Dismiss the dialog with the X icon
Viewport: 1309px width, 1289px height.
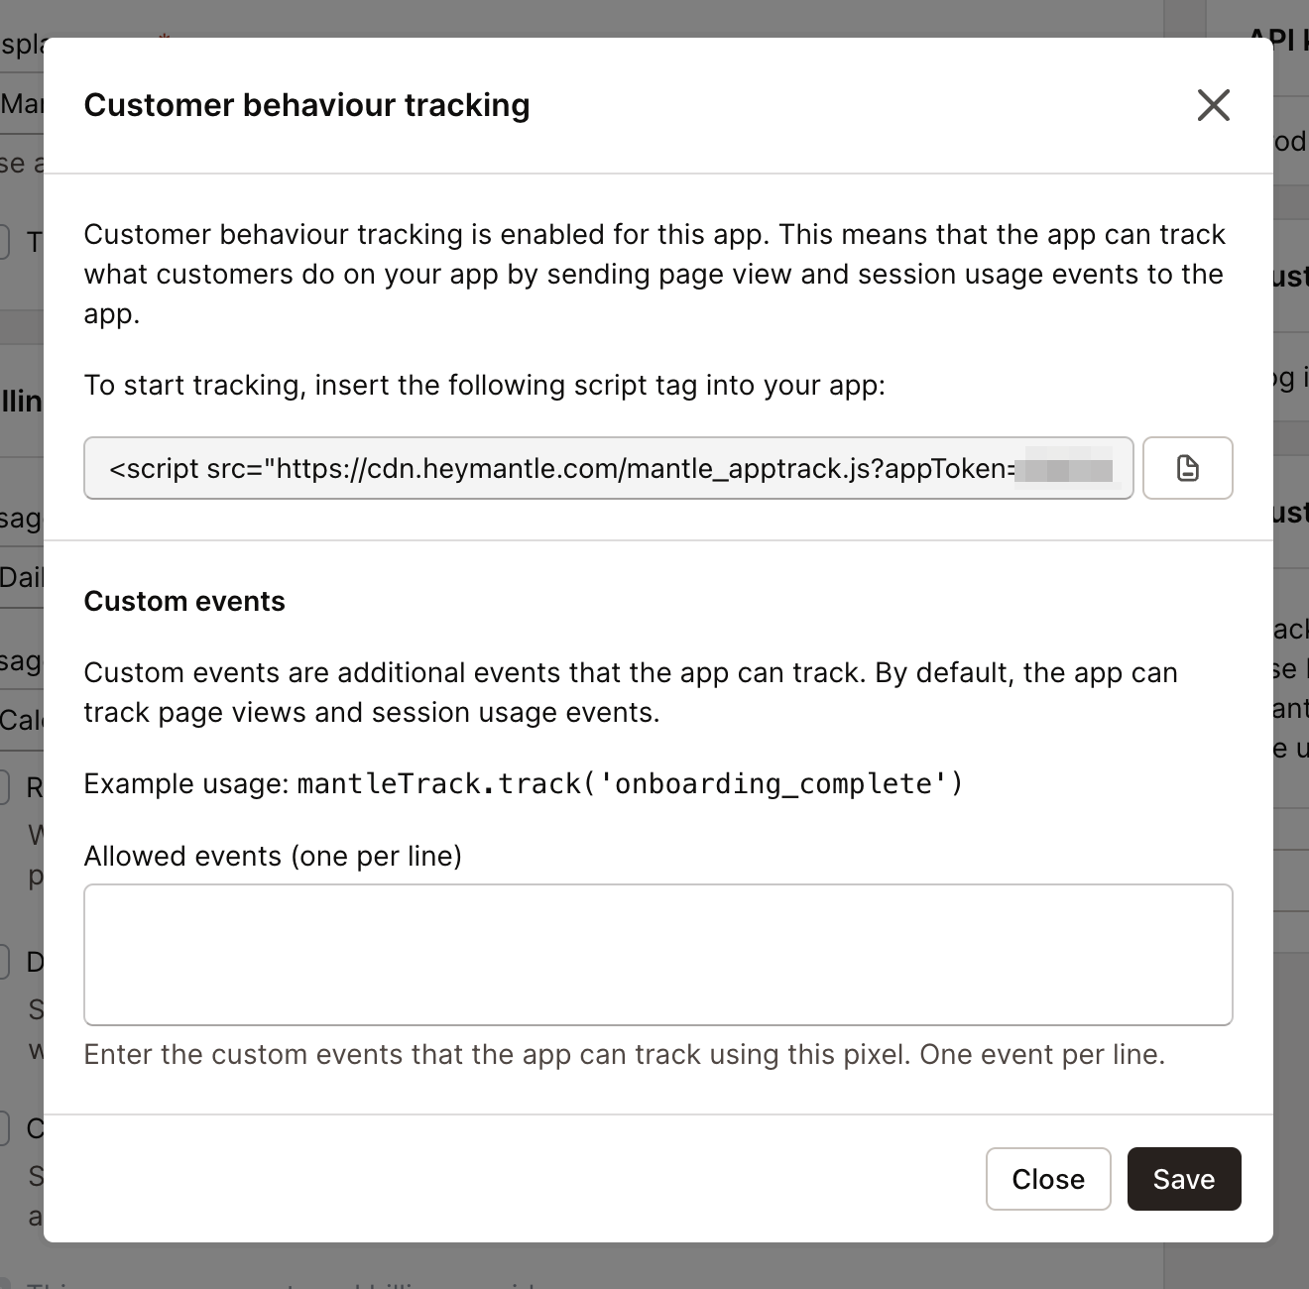tap(1213, 105)
